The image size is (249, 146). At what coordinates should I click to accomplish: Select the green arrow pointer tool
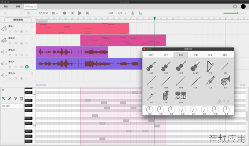4,98
